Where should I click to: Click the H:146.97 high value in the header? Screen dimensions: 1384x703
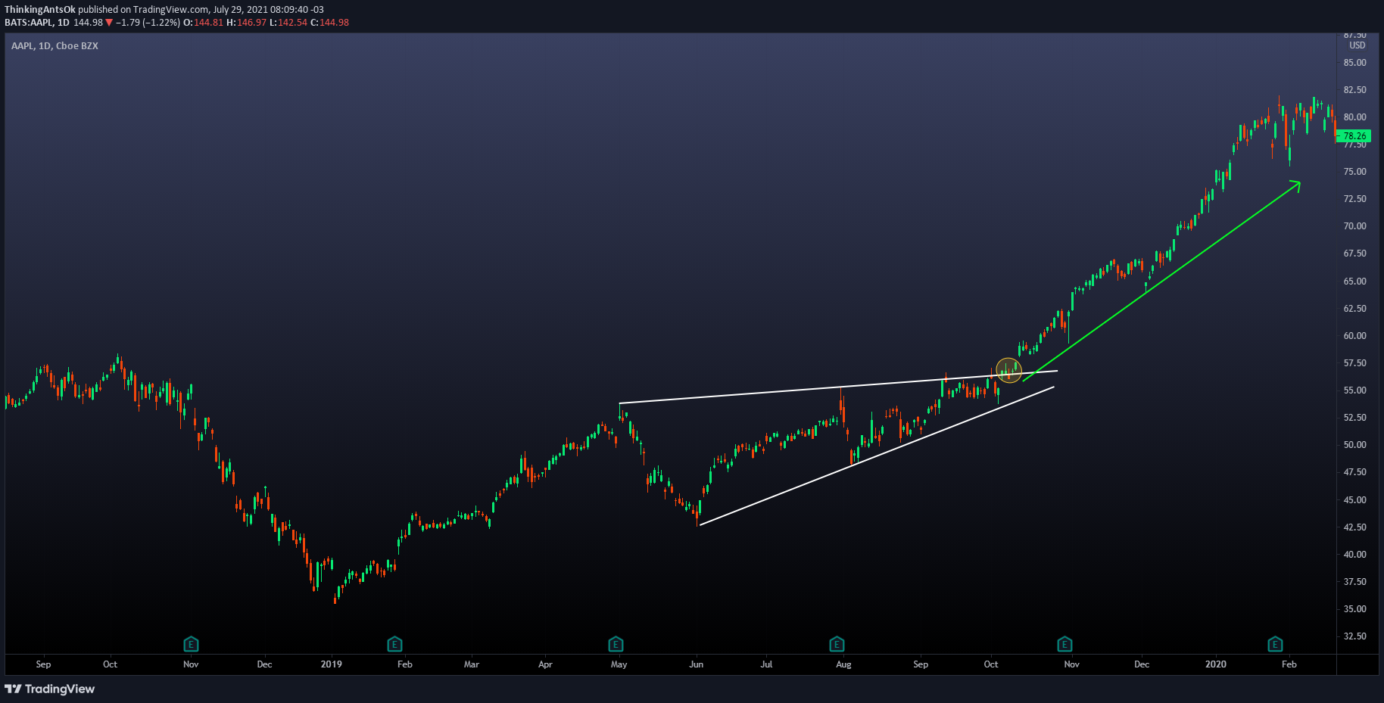click(246, 23)
